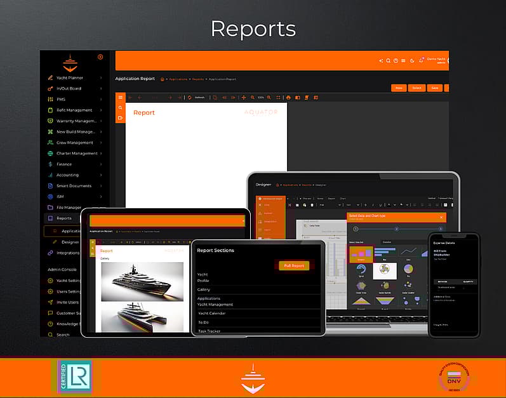
Task: Click the Applications breadcrumb link
Action: (x=178, y=79)
